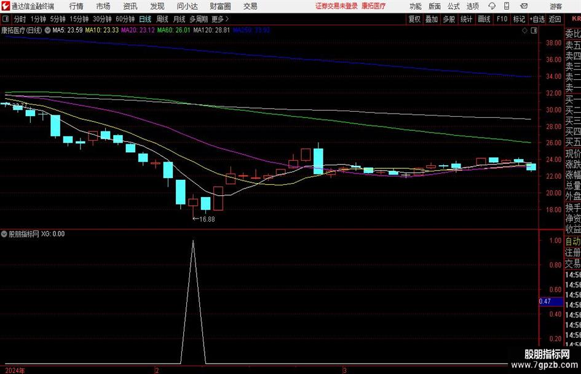Viewport: 581px width, 374px height.
Task: Toggle the left panel layout icon
Action: click(x=6, y=19)
